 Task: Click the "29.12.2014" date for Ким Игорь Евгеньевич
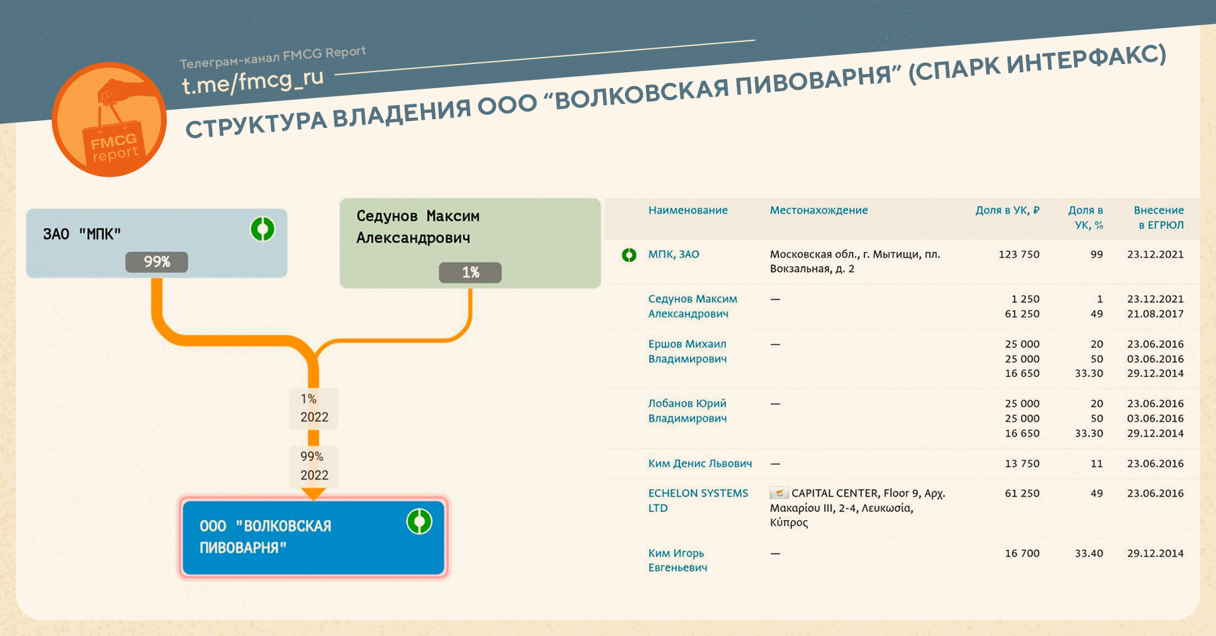pyautogui.click(x=1155, y=553)
